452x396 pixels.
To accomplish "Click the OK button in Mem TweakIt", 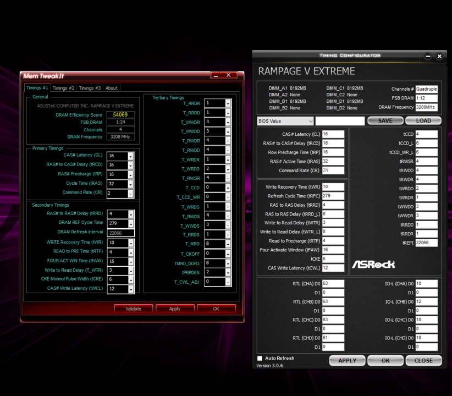I will coord(216,309).
